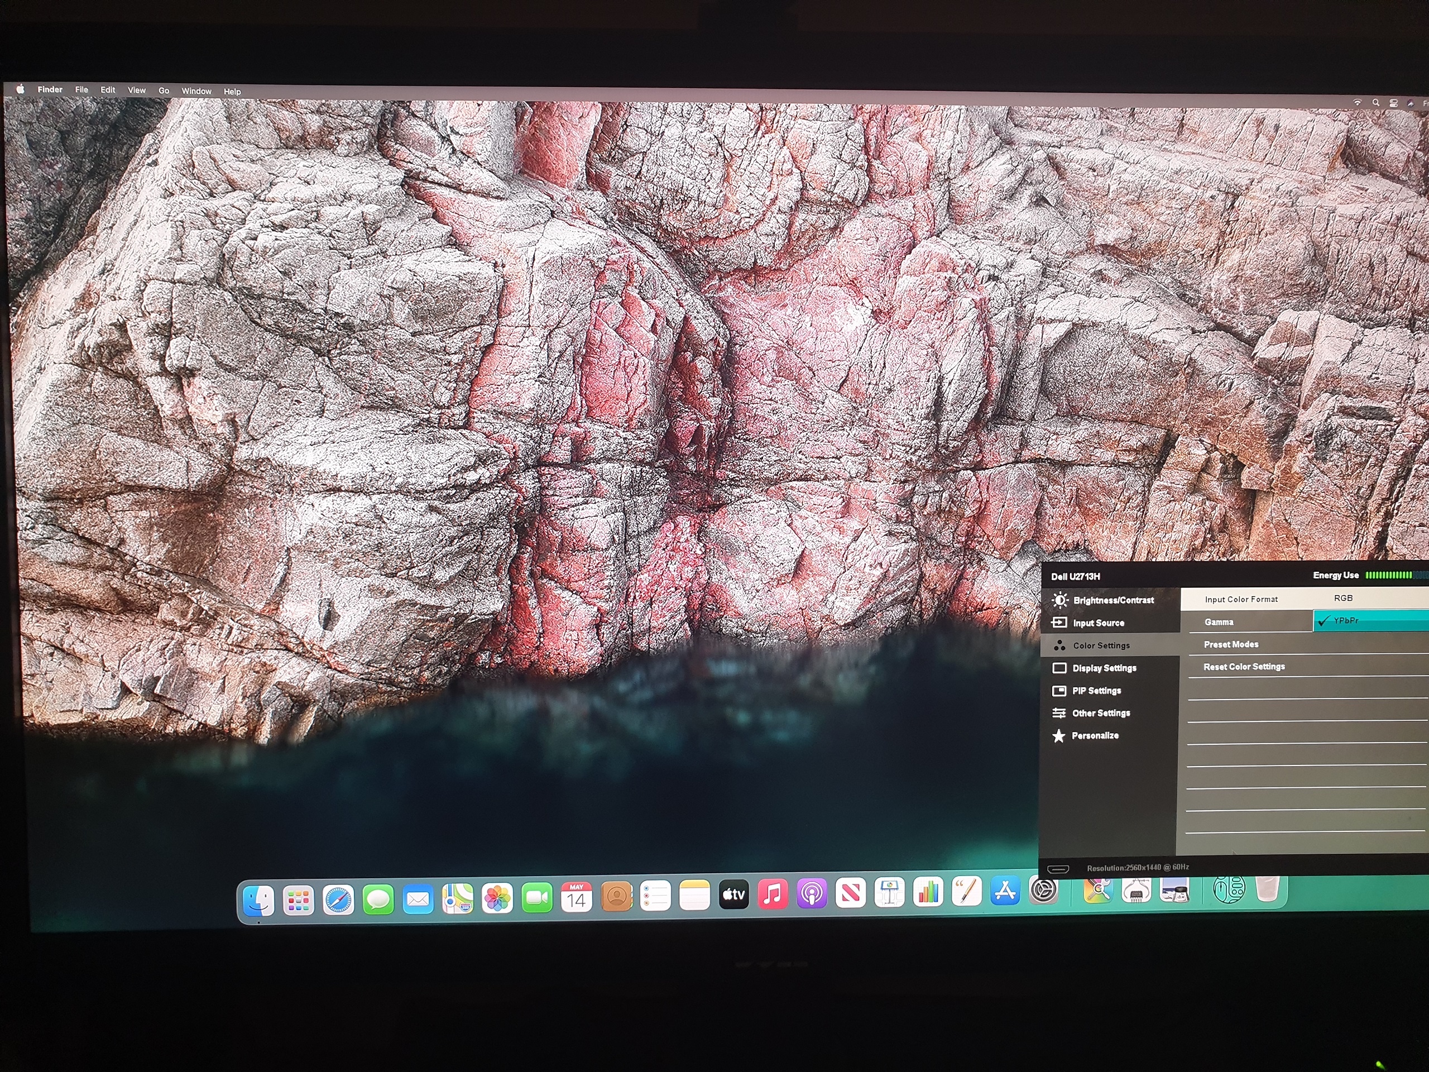
Task: Open Preset Modes submenu
Action: coord(1231,644)
